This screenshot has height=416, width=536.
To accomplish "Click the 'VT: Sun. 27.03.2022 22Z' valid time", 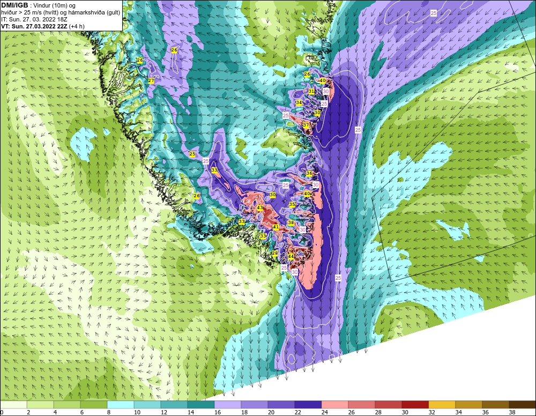I will (34, 26).
